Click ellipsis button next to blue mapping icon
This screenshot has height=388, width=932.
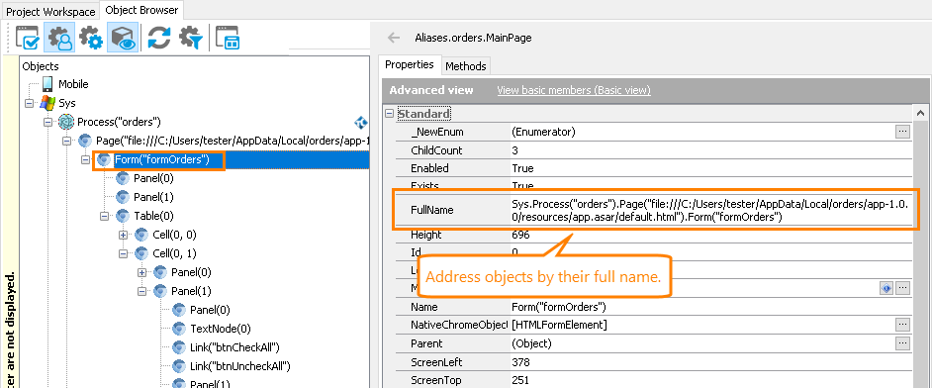tap(903, 288)
